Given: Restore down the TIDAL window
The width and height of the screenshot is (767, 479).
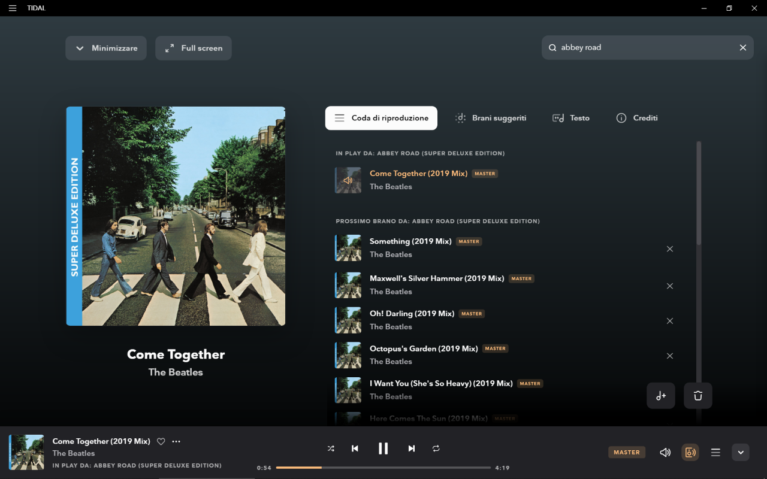Looking at the screenshot, I should [x=729, y=8].
